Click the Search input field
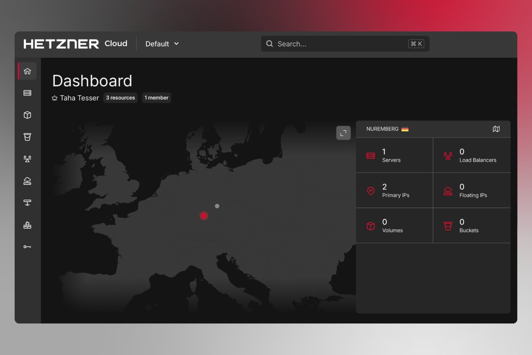This screenshot has width=532, height=355. [x=345, y=44]
